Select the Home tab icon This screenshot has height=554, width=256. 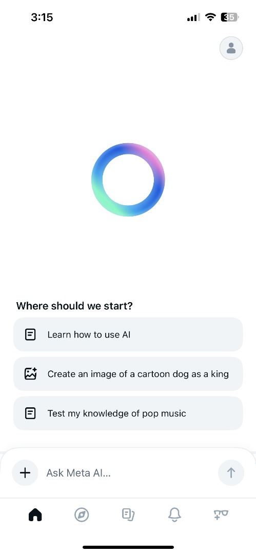[x=35, y=515]
